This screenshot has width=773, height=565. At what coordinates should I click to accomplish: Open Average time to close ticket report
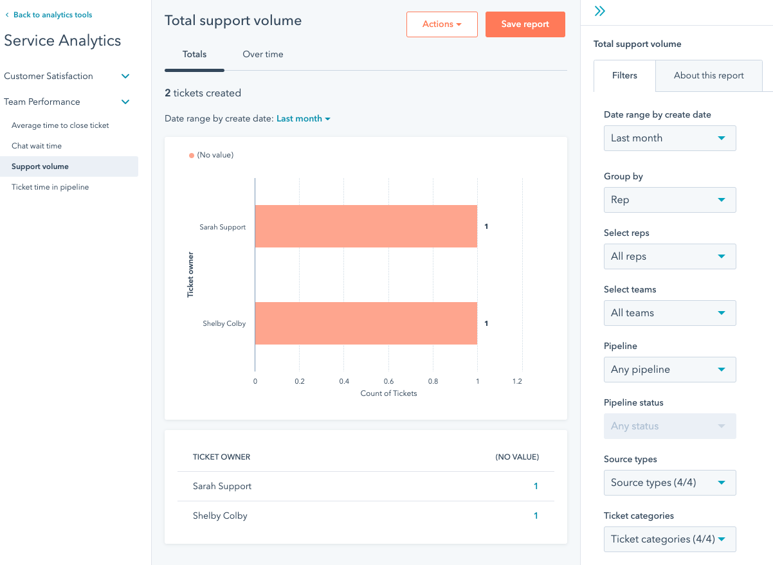pyautogui.click(x=60, y=125)
